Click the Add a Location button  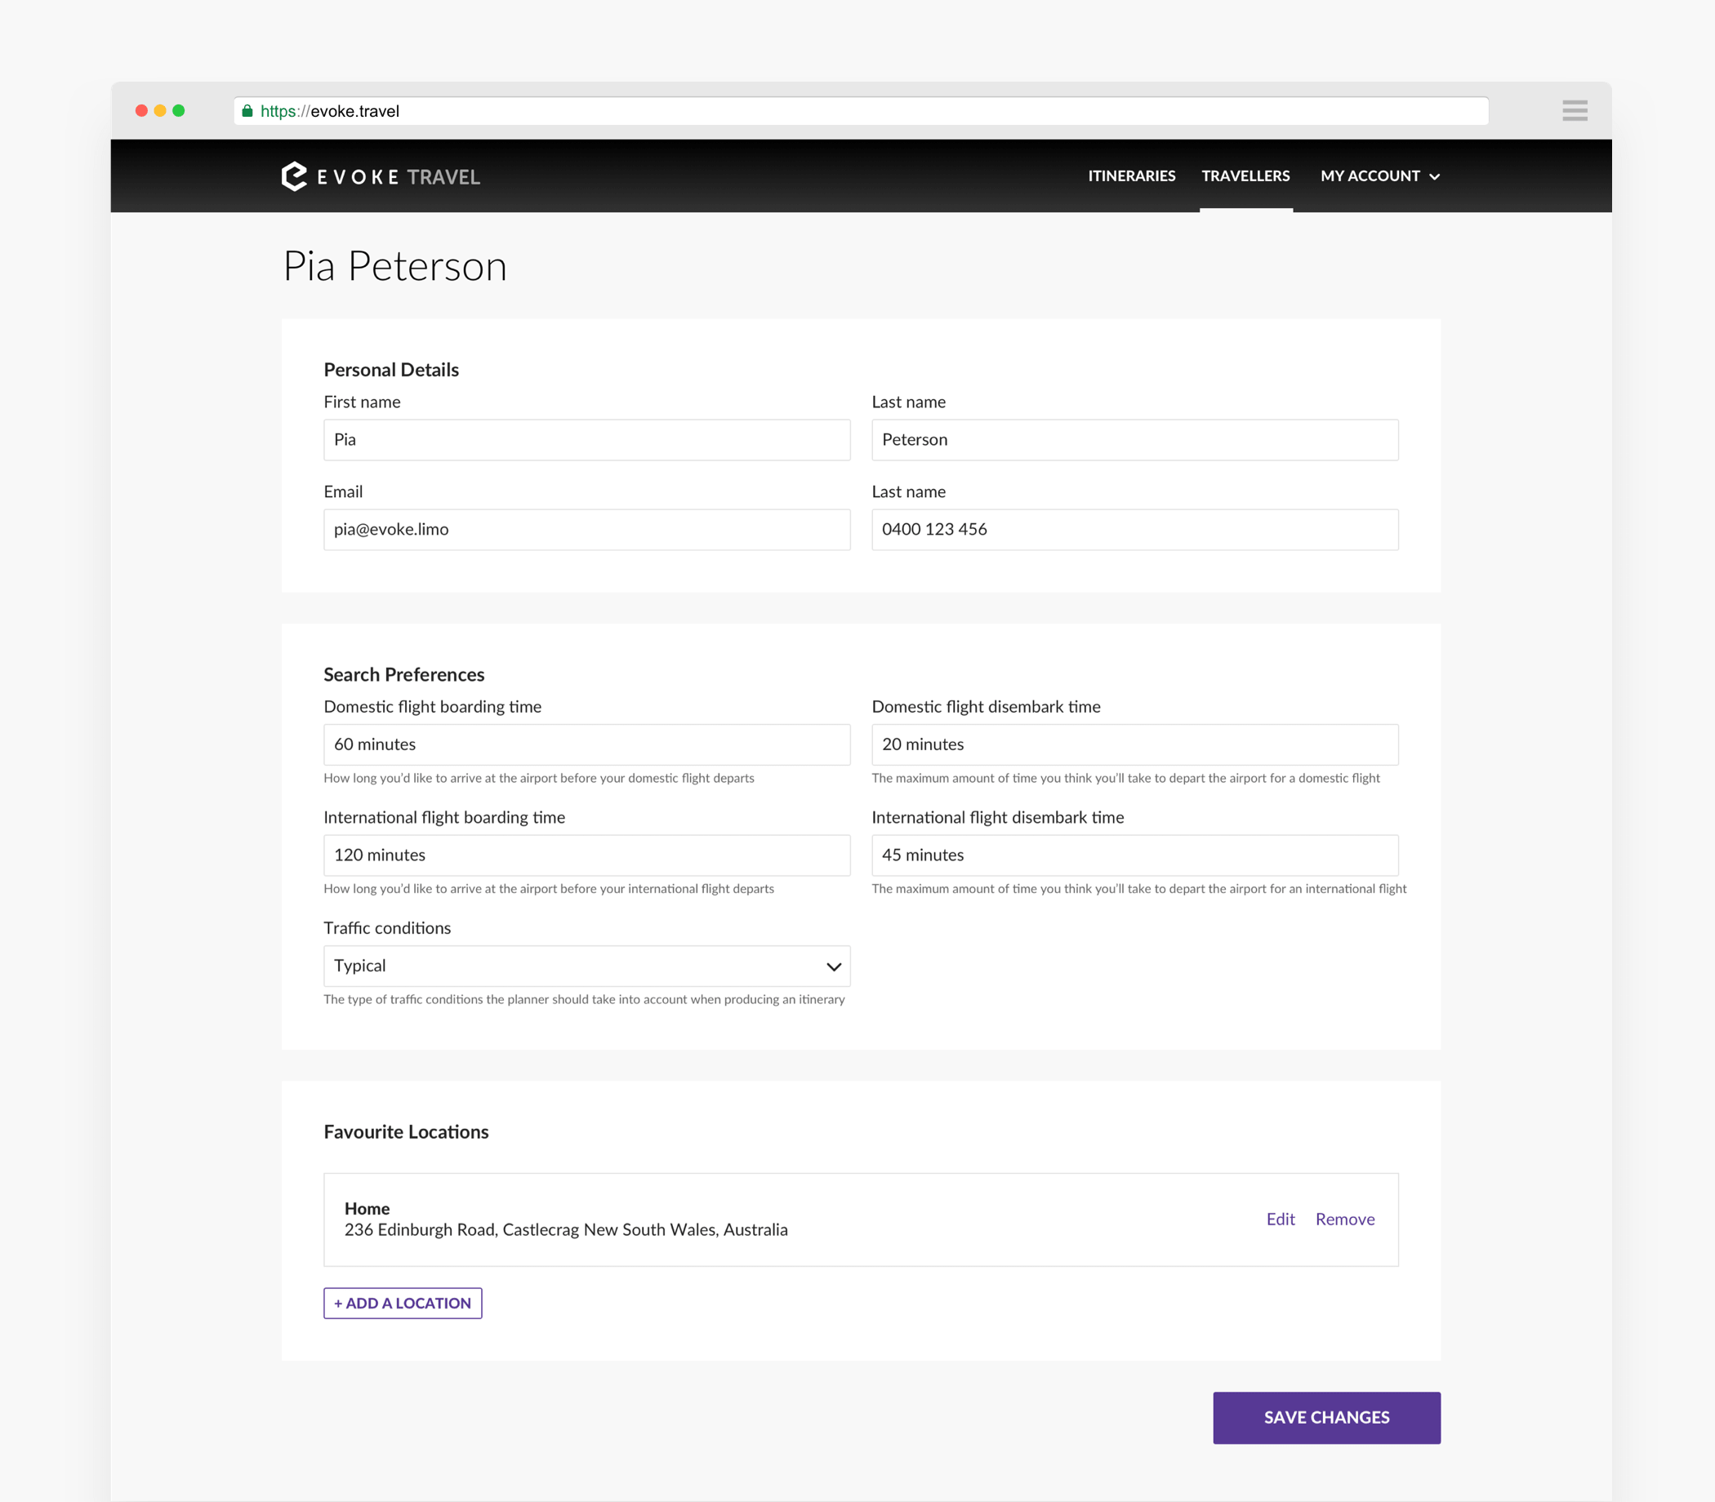[403, 1303]
